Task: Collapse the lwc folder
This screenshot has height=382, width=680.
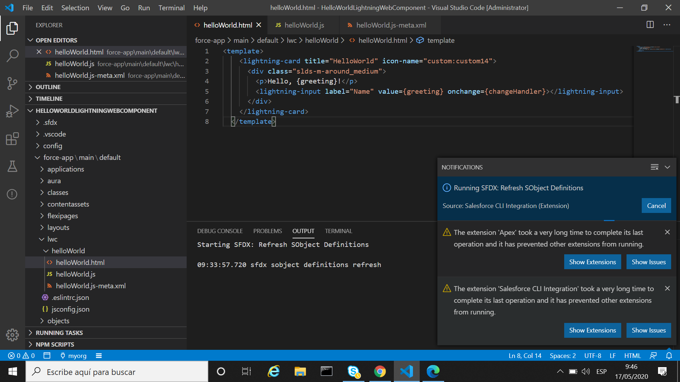Action: coord(52,239)
